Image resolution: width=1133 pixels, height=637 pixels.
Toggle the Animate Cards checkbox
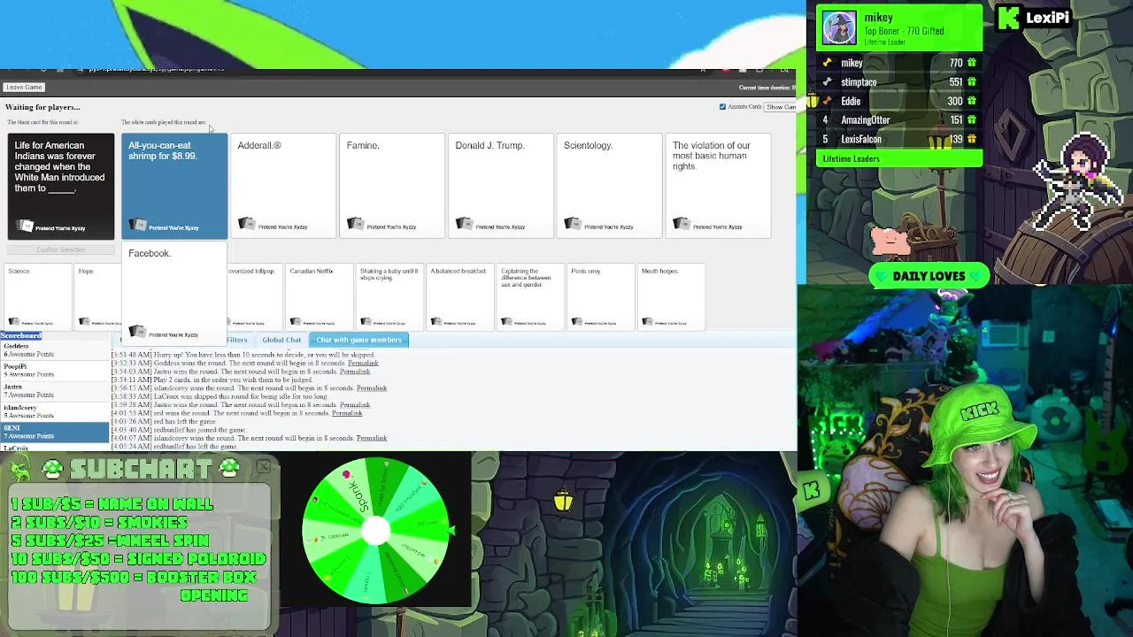[x=722, y=107]
